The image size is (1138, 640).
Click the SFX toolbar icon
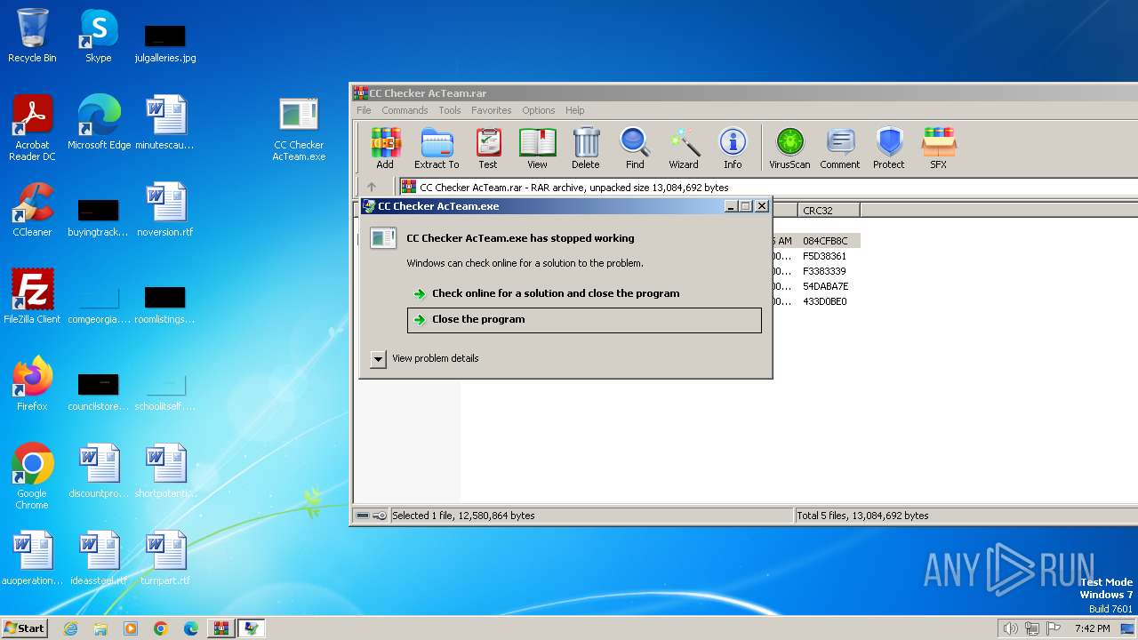coord(938,148)
